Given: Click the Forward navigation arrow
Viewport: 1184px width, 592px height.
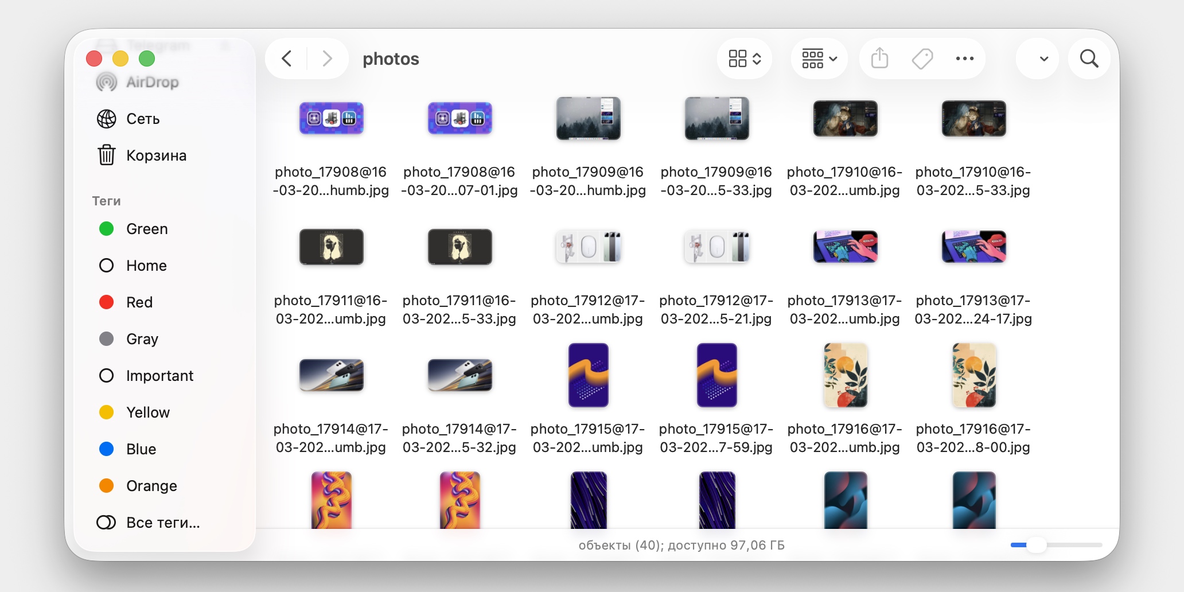Looking at the screenshot, I should [x=327, y=59].
